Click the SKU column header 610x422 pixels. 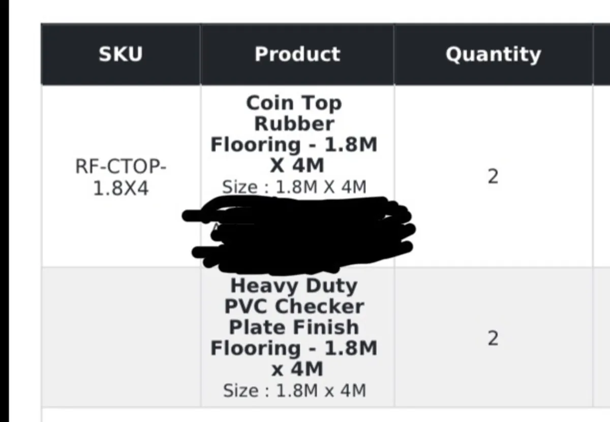(x=120, y=54)
